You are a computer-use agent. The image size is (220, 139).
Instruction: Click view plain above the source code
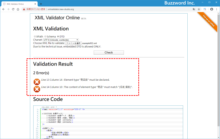click(x=45, y=107)
